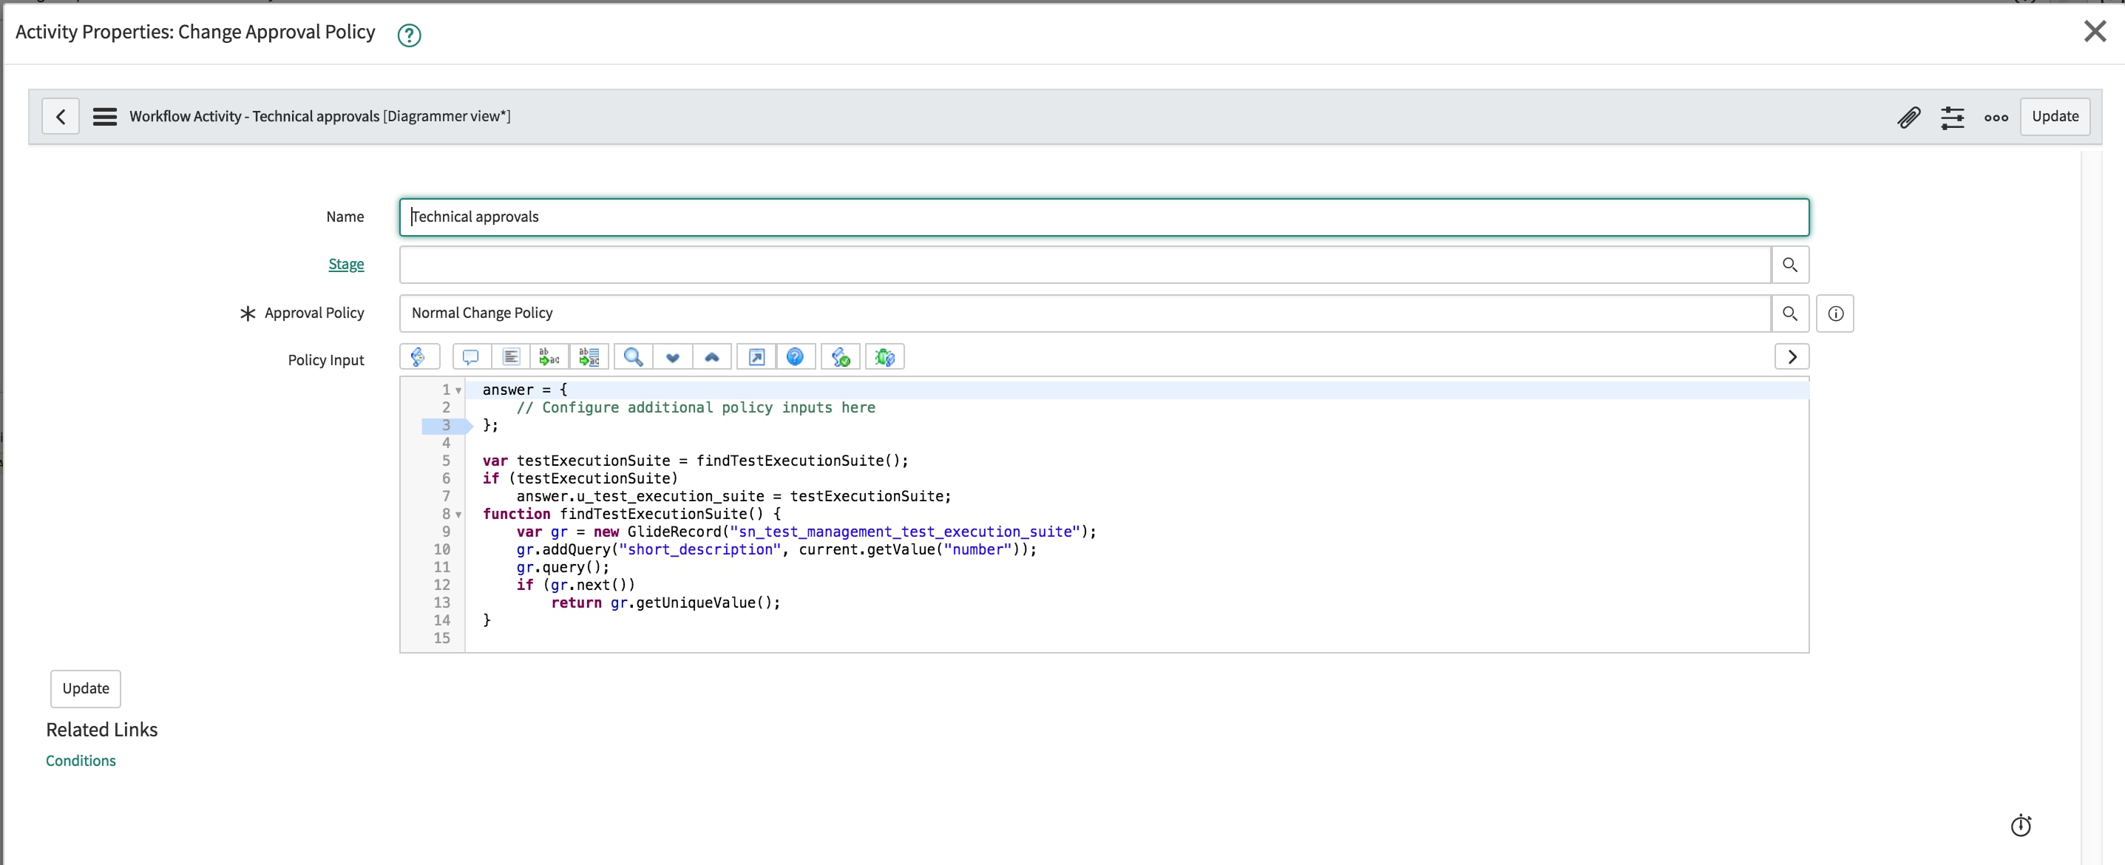Click into the Stage field
The image size is (2125, 865).
(1085, 265)
